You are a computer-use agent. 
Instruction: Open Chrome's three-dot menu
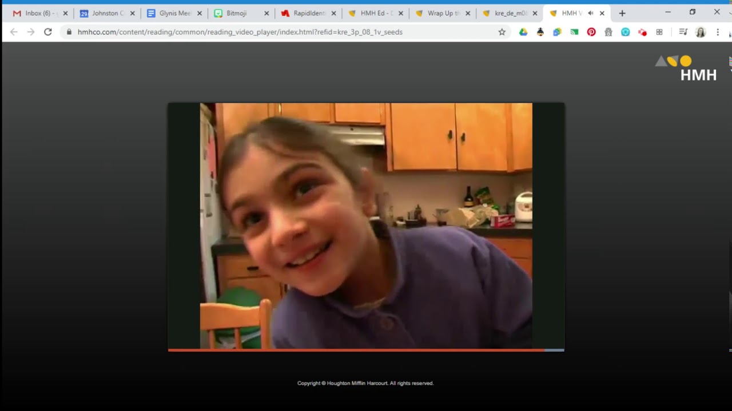point(718,32)
